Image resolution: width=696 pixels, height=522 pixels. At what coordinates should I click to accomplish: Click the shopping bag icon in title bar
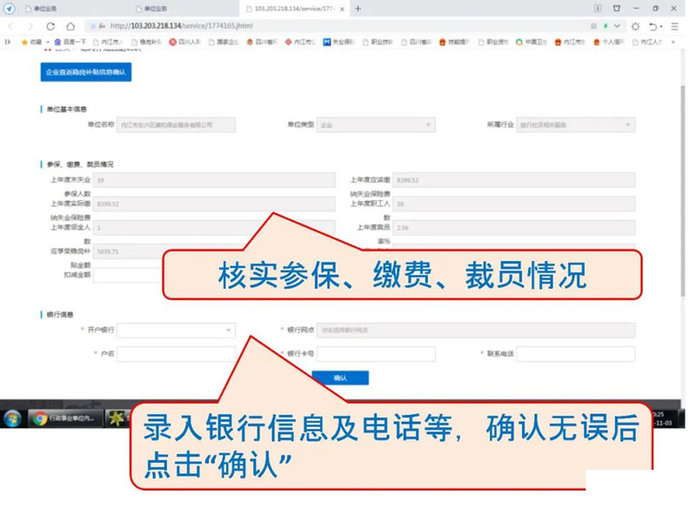[616, 9]
